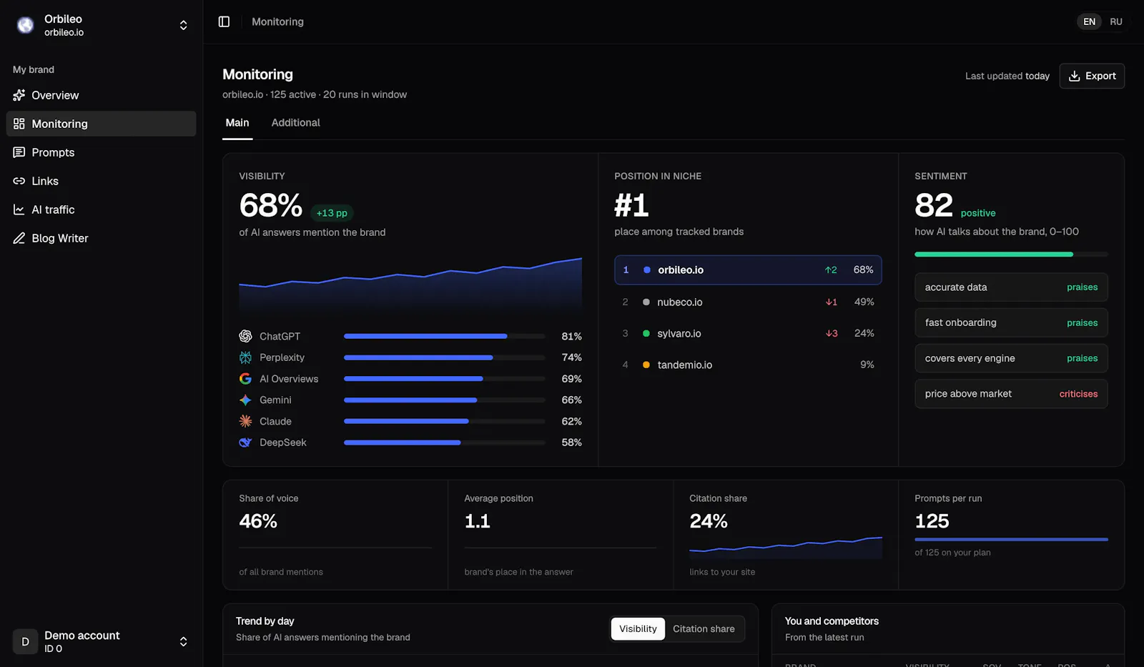The width and height of the screenshot is (1144, 667).
Task: Expand the Orbileo workspace switcher
Action: tap(184, 25)
